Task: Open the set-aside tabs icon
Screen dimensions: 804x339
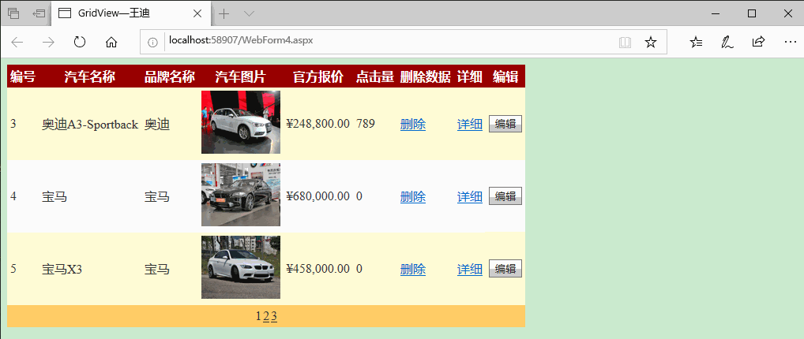Action: [14, 14]
